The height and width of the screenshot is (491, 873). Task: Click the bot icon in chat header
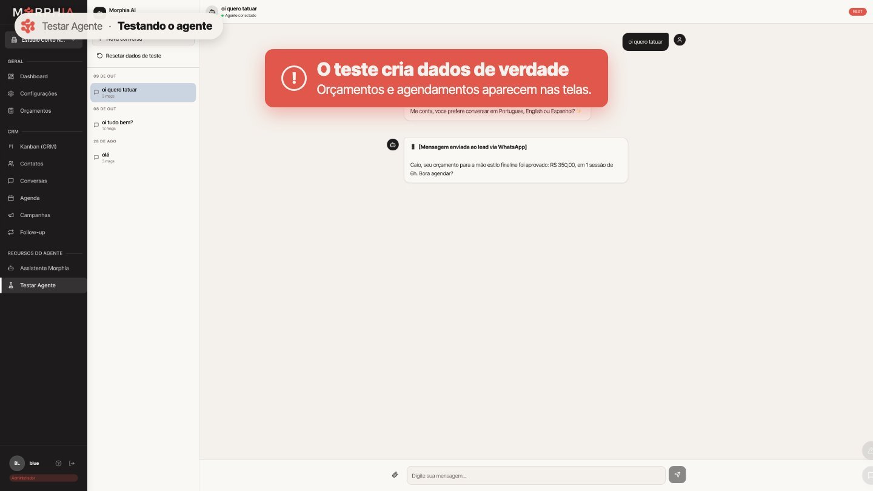tap(212, 12)
